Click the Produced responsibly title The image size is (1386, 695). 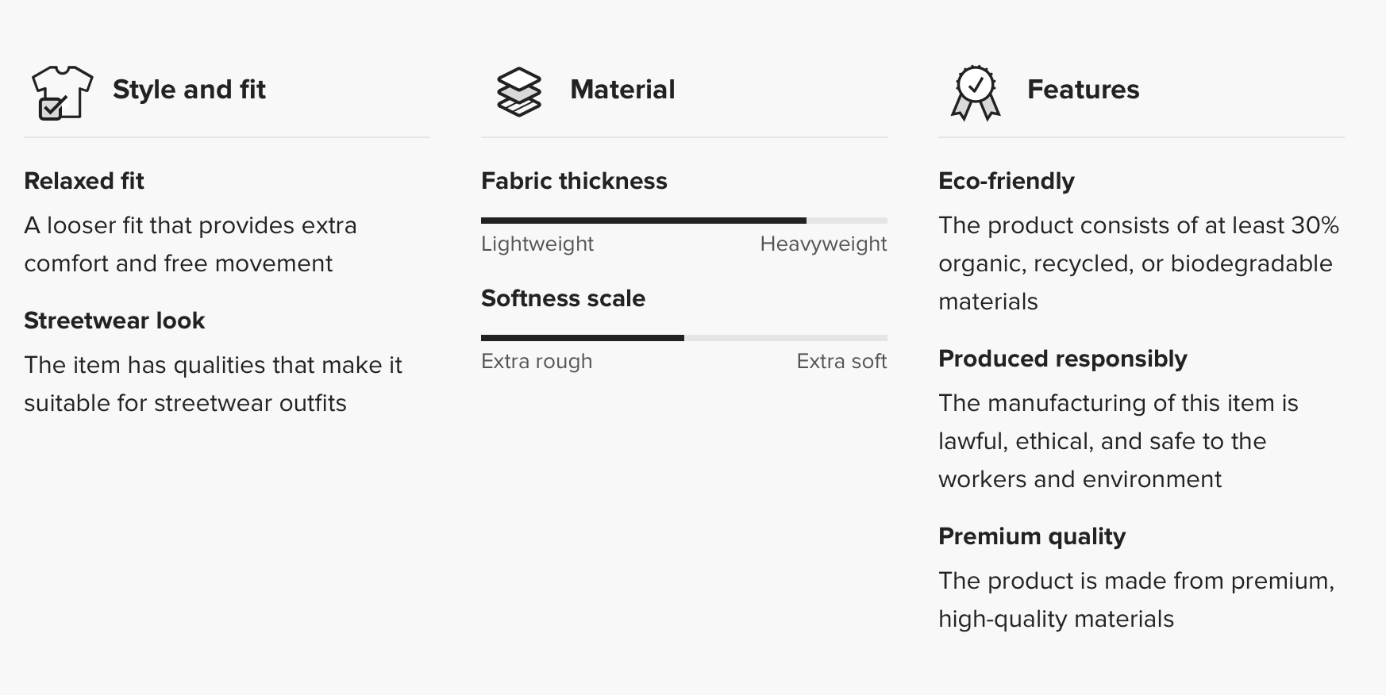pyautogui.click(x=1063, y=359)
